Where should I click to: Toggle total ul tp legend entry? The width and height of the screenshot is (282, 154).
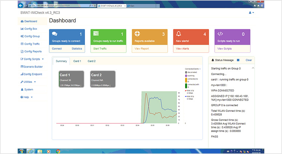tap(189, 92)
